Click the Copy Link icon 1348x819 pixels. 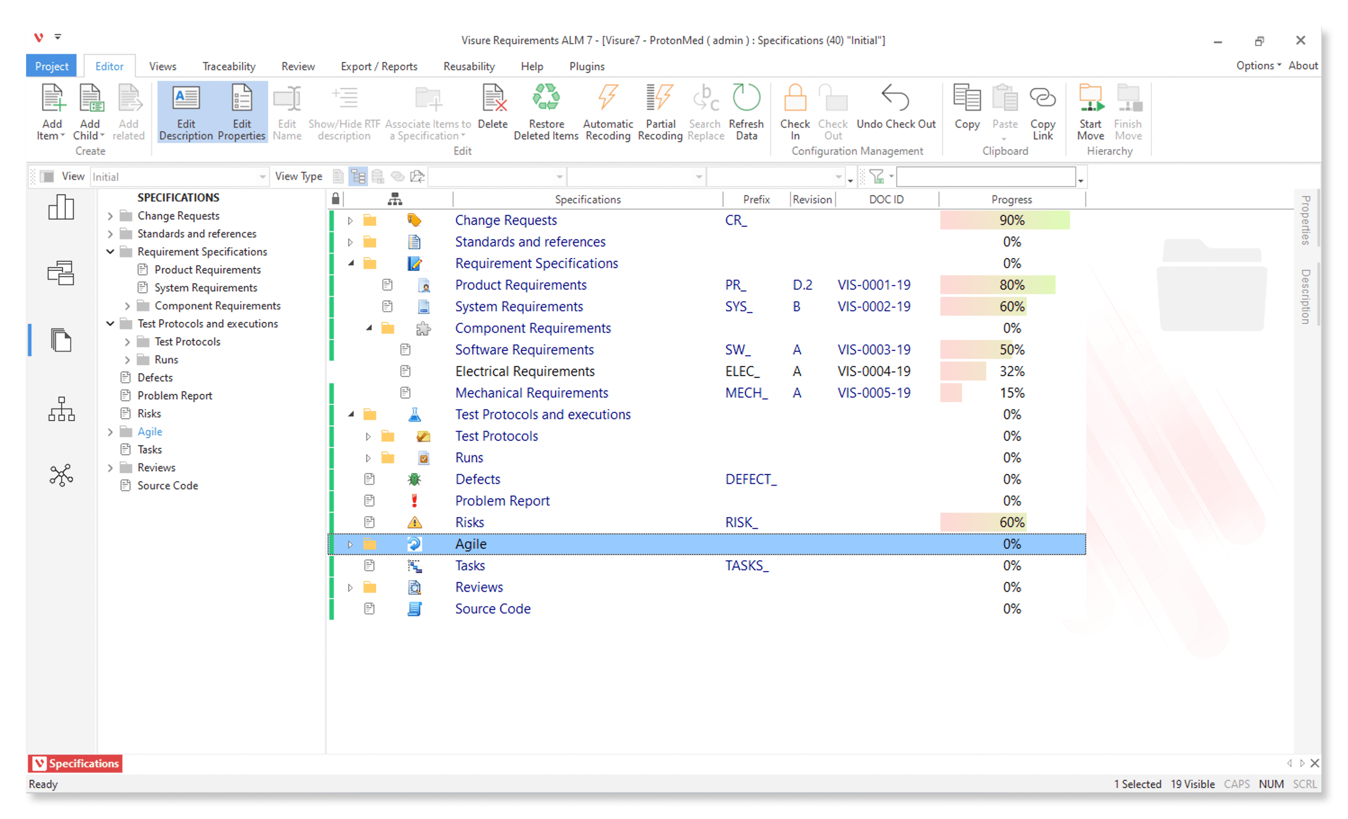[x=1042, y=98]
